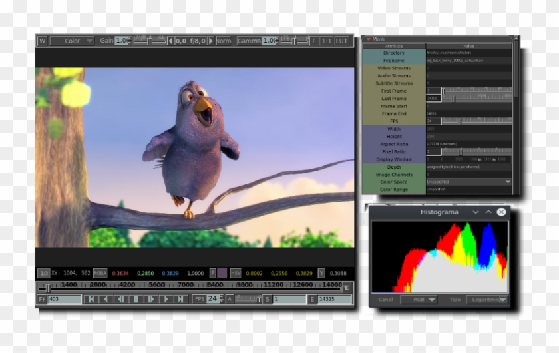Adjust the Pixel Ratio slider
The height and width of the screenshot is (353, 559).
pos(477,151)
